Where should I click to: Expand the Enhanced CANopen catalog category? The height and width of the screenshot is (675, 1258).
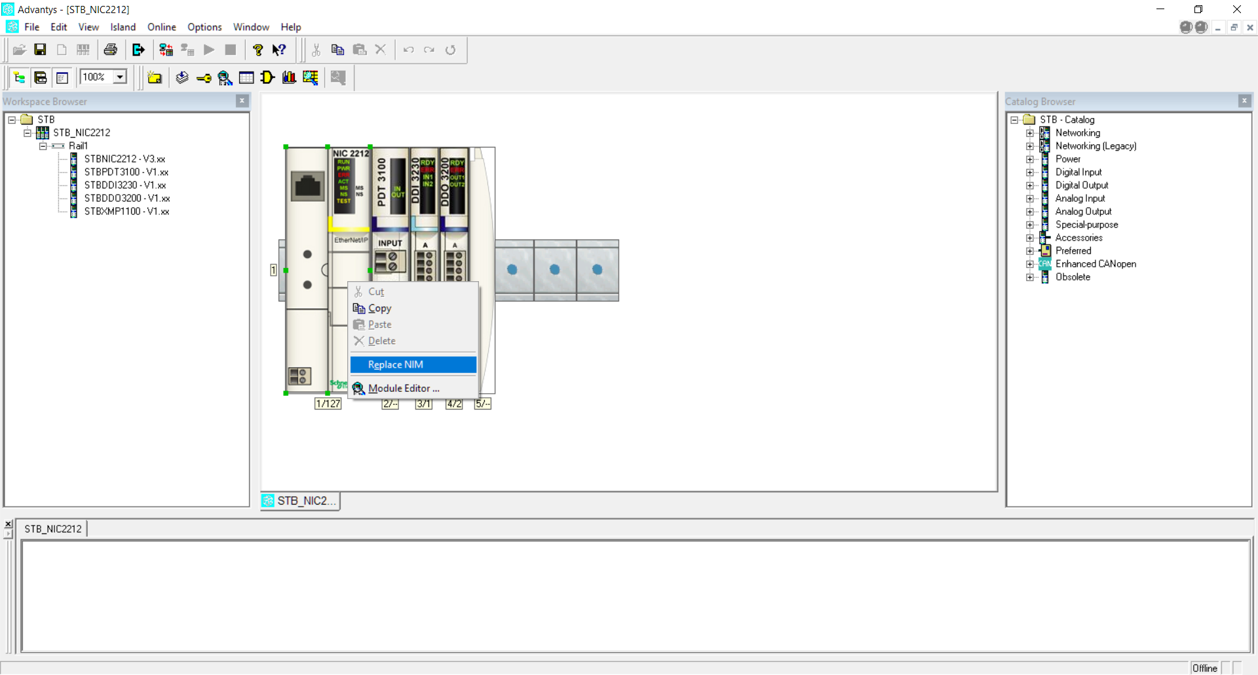(1030, 263)
